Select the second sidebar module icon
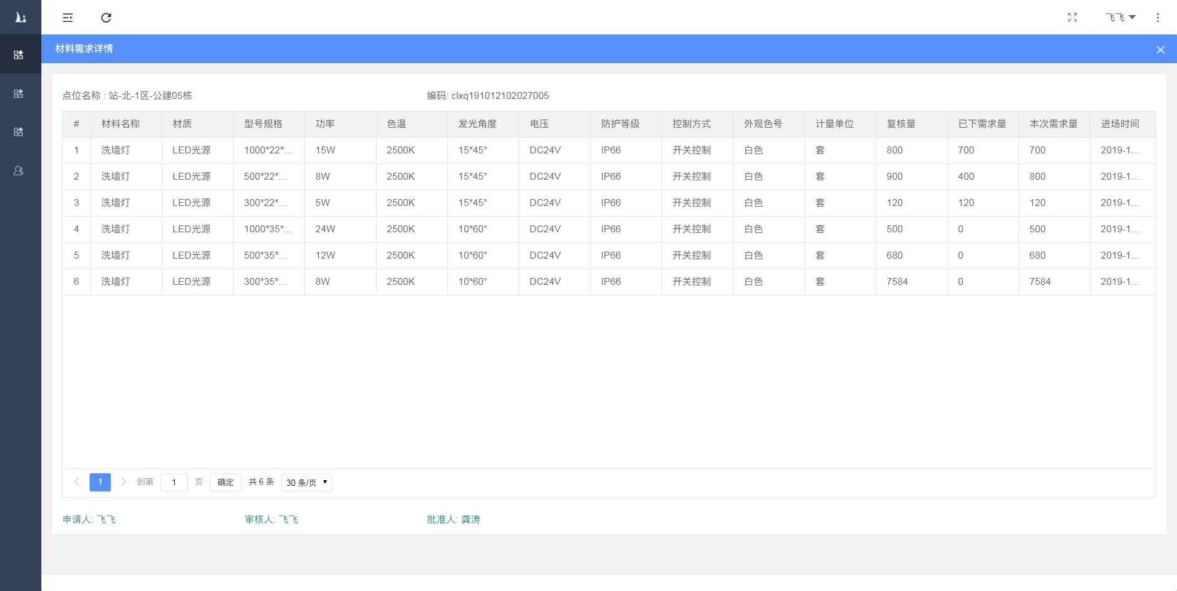The width and height of the screenshot is (1177, 591). pos(19,93)
